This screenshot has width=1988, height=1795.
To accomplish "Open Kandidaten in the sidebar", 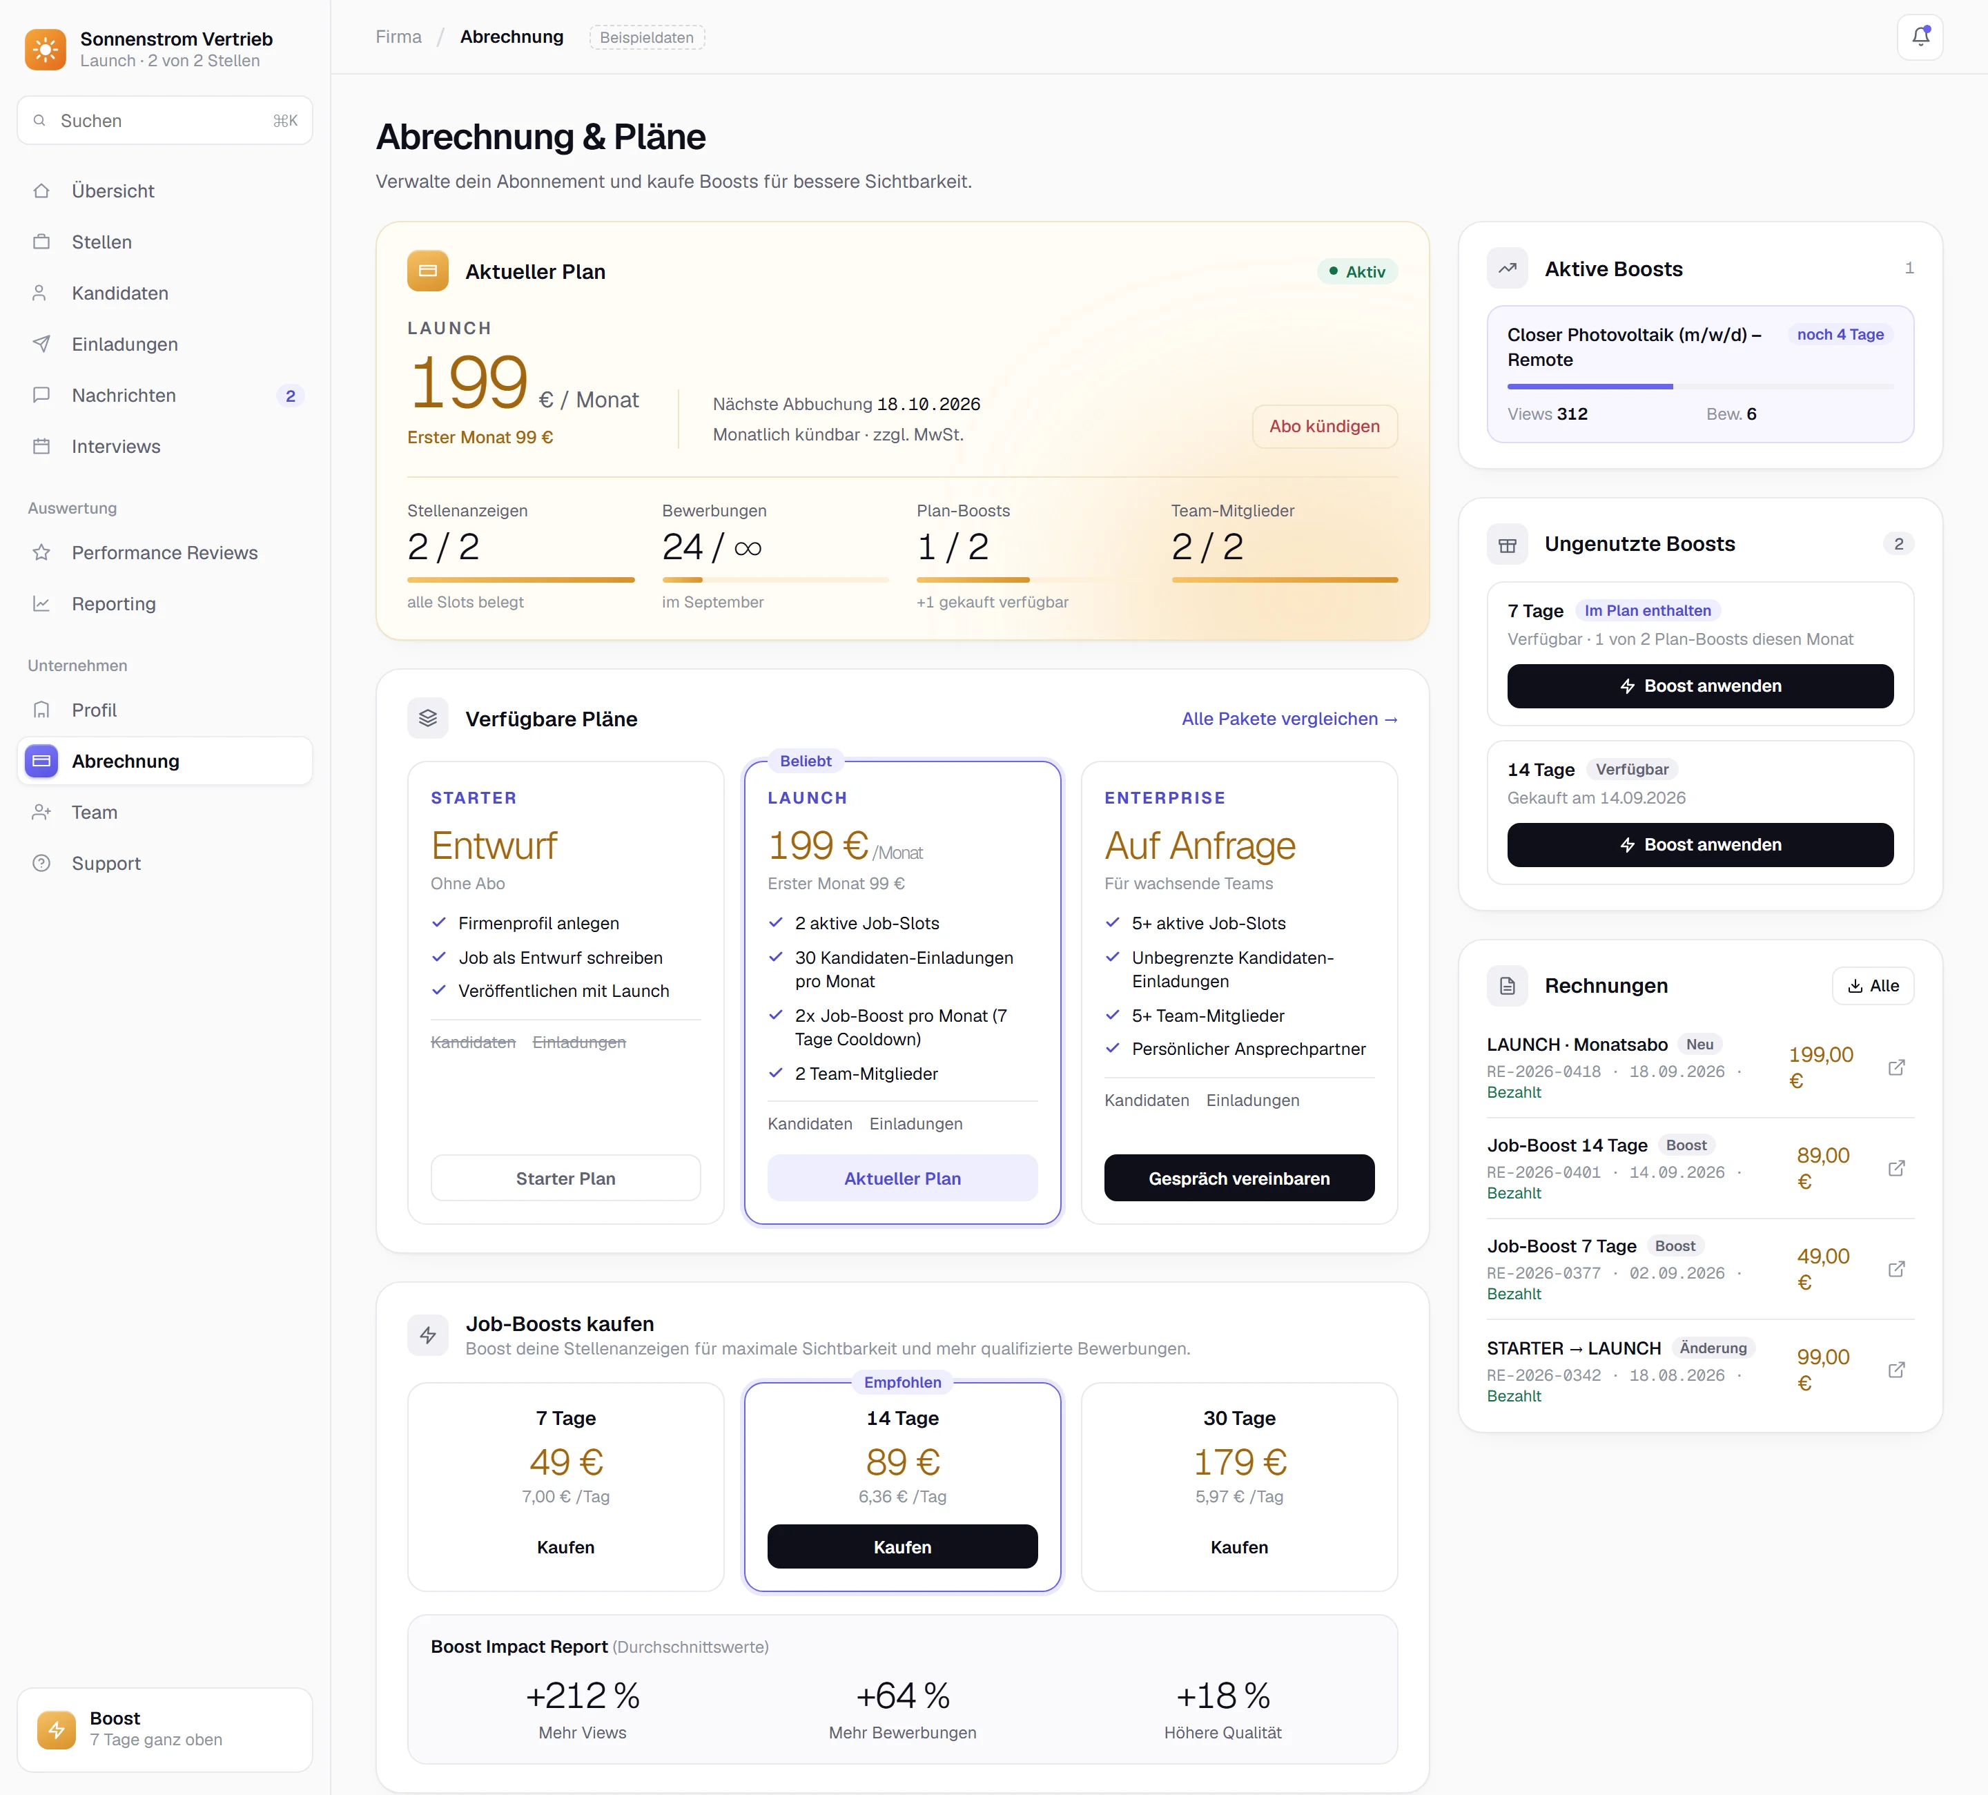I will (165, 293).
